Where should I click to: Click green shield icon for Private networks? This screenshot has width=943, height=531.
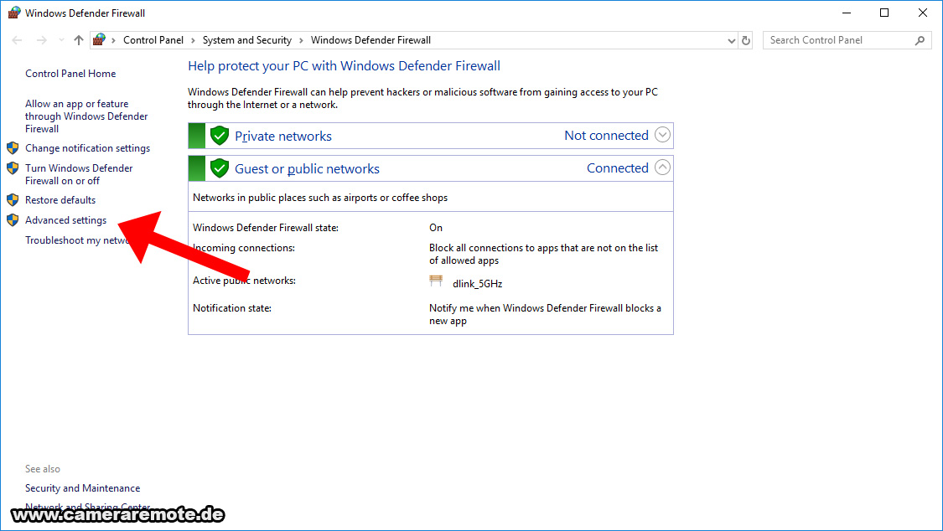(x=220, y=136)
